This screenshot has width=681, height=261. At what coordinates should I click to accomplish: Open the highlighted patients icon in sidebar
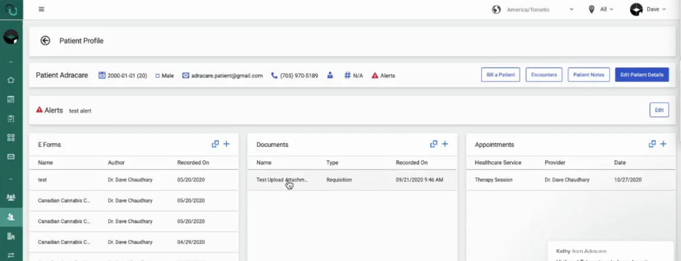[x=11, y=217]
